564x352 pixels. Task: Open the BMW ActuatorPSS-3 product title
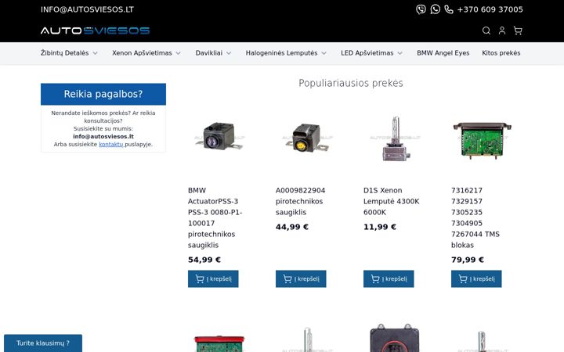(x=215, y=217)
